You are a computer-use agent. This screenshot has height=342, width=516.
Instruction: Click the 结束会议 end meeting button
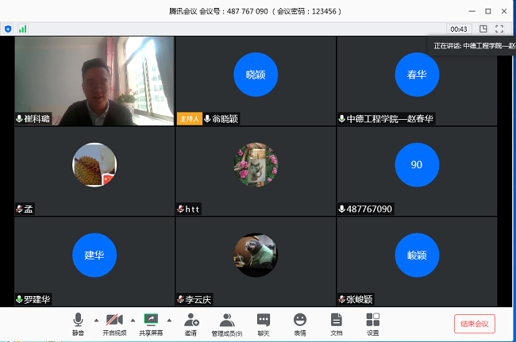[x=475, y=324]
